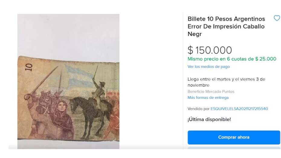Select the $ 150.000 price text
281x158 pixels.
(x=210, y=50)
